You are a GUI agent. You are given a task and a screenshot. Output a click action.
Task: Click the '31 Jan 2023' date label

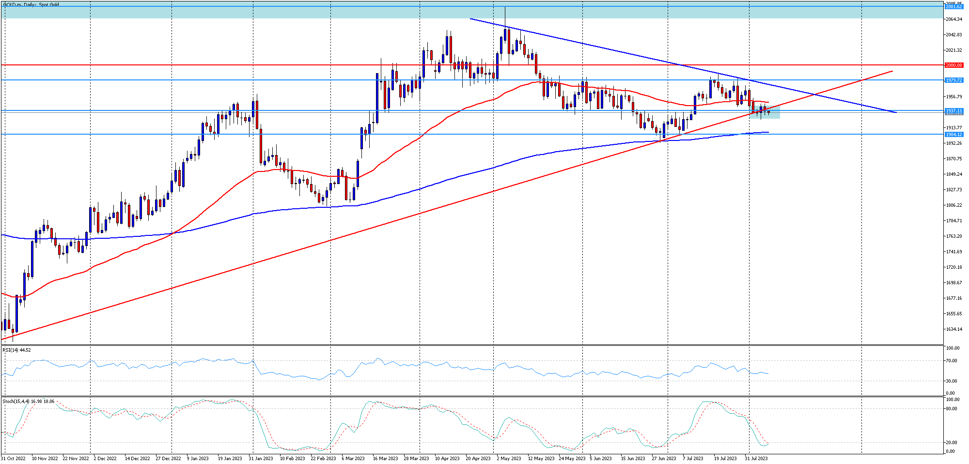coord(261,458)
